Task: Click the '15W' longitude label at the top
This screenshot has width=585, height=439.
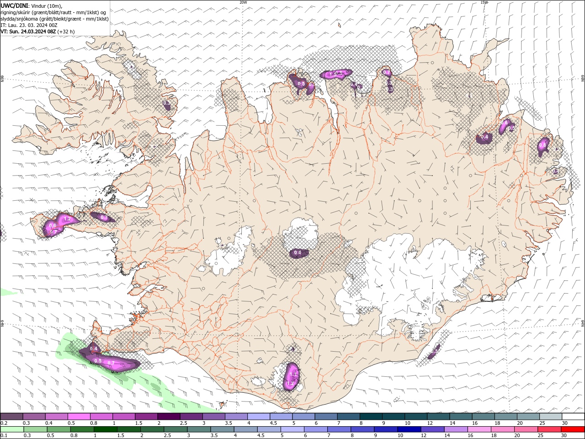Action: pos(484,2)
